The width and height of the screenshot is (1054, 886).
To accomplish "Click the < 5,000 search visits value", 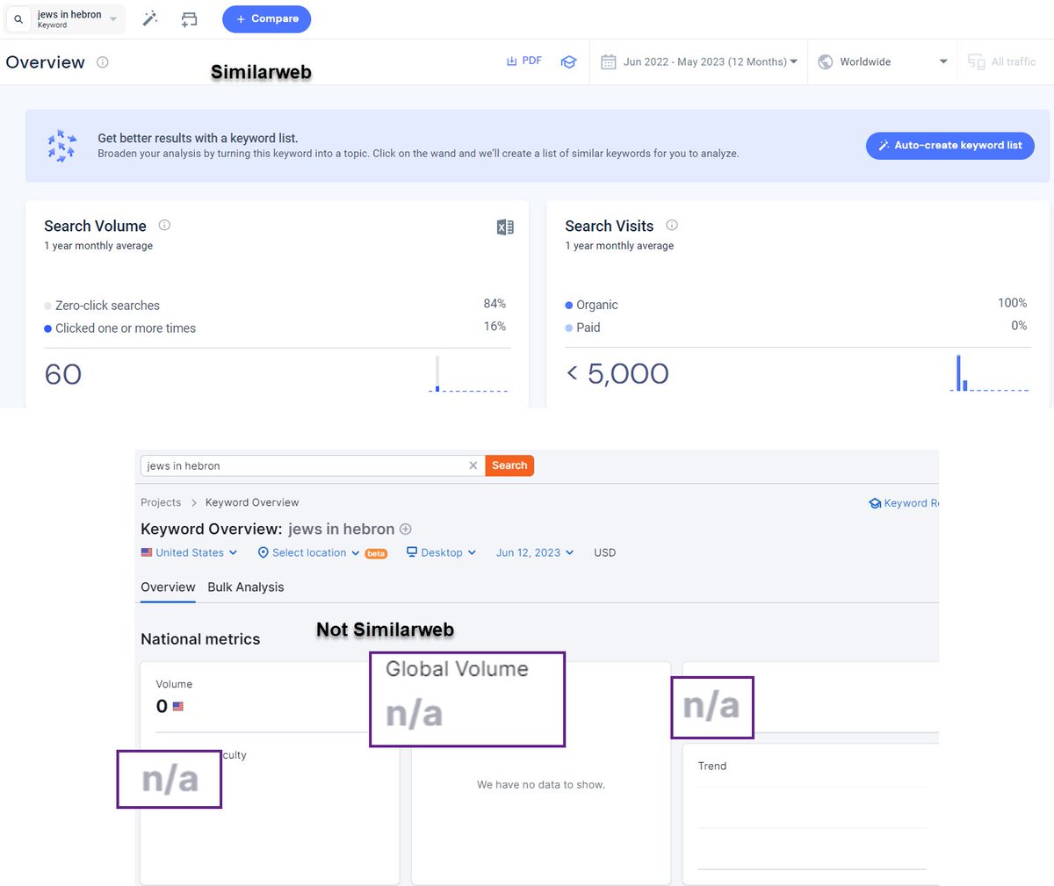I will click(617, 373).
